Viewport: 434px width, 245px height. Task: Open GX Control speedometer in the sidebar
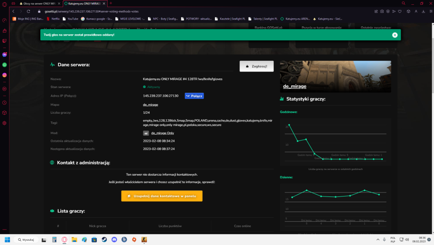4,20
